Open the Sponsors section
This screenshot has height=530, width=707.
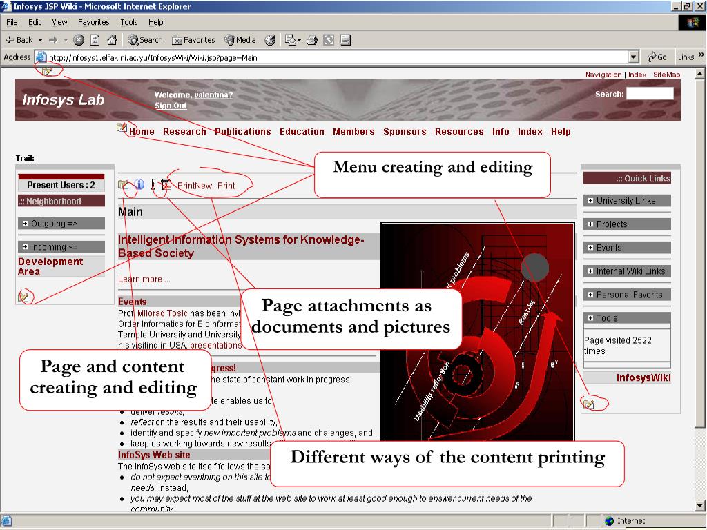[405, 132]
